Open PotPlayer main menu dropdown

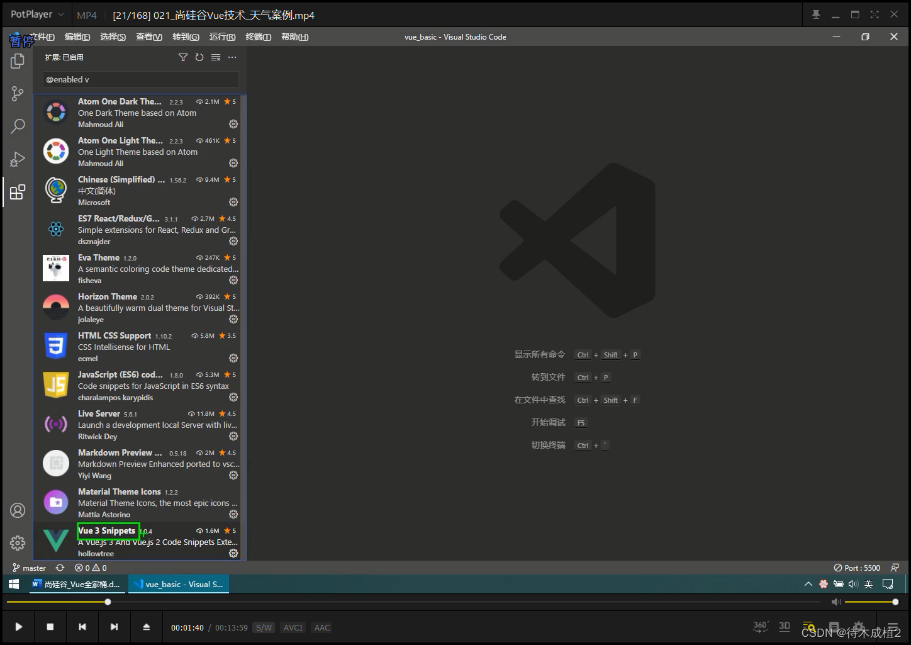[x=37, y=14]
